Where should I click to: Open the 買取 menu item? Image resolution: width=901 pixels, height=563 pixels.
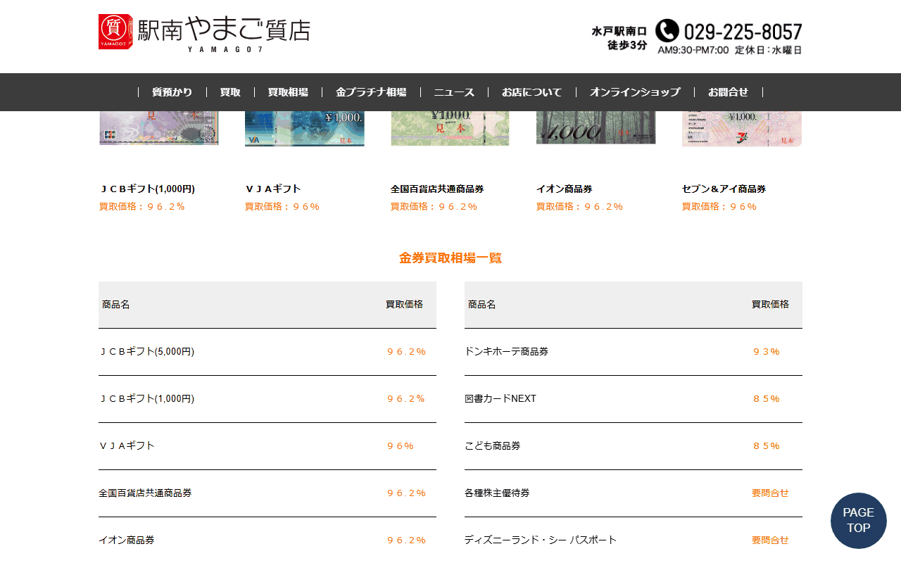click(x=230, y=92)
